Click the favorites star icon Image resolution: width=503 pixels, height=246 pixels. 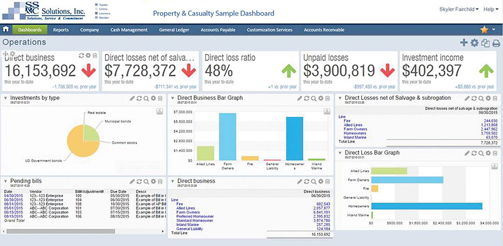pos(485,30)
